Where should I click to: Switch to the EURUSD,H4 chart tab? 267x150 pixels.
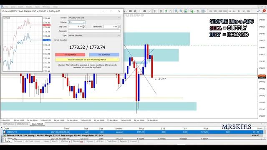(23, 124)
